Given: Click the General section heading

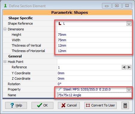Looking at the screenshot, I should [x=15, y=56].
